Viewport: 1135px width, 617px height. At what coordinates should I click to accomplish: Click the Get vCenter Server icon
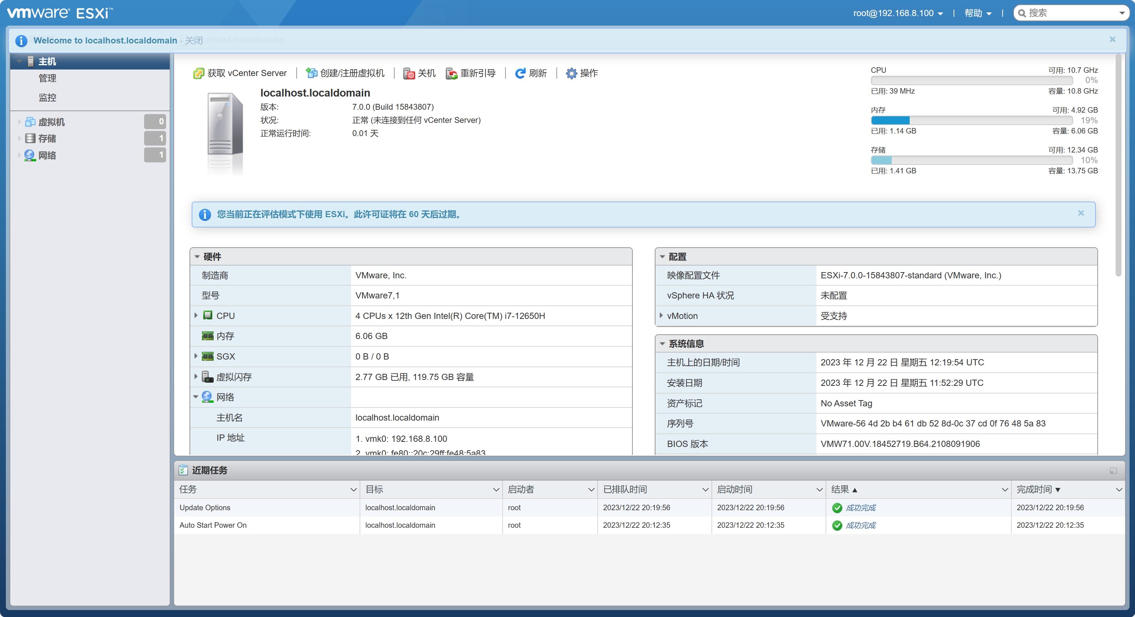(x=199, y=73)
